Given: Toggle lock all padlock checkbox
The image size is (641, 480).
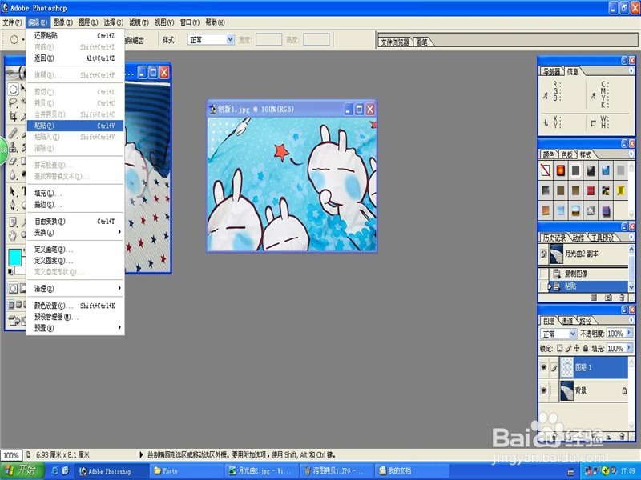Looking at the screenshot, I should point(586,348).
